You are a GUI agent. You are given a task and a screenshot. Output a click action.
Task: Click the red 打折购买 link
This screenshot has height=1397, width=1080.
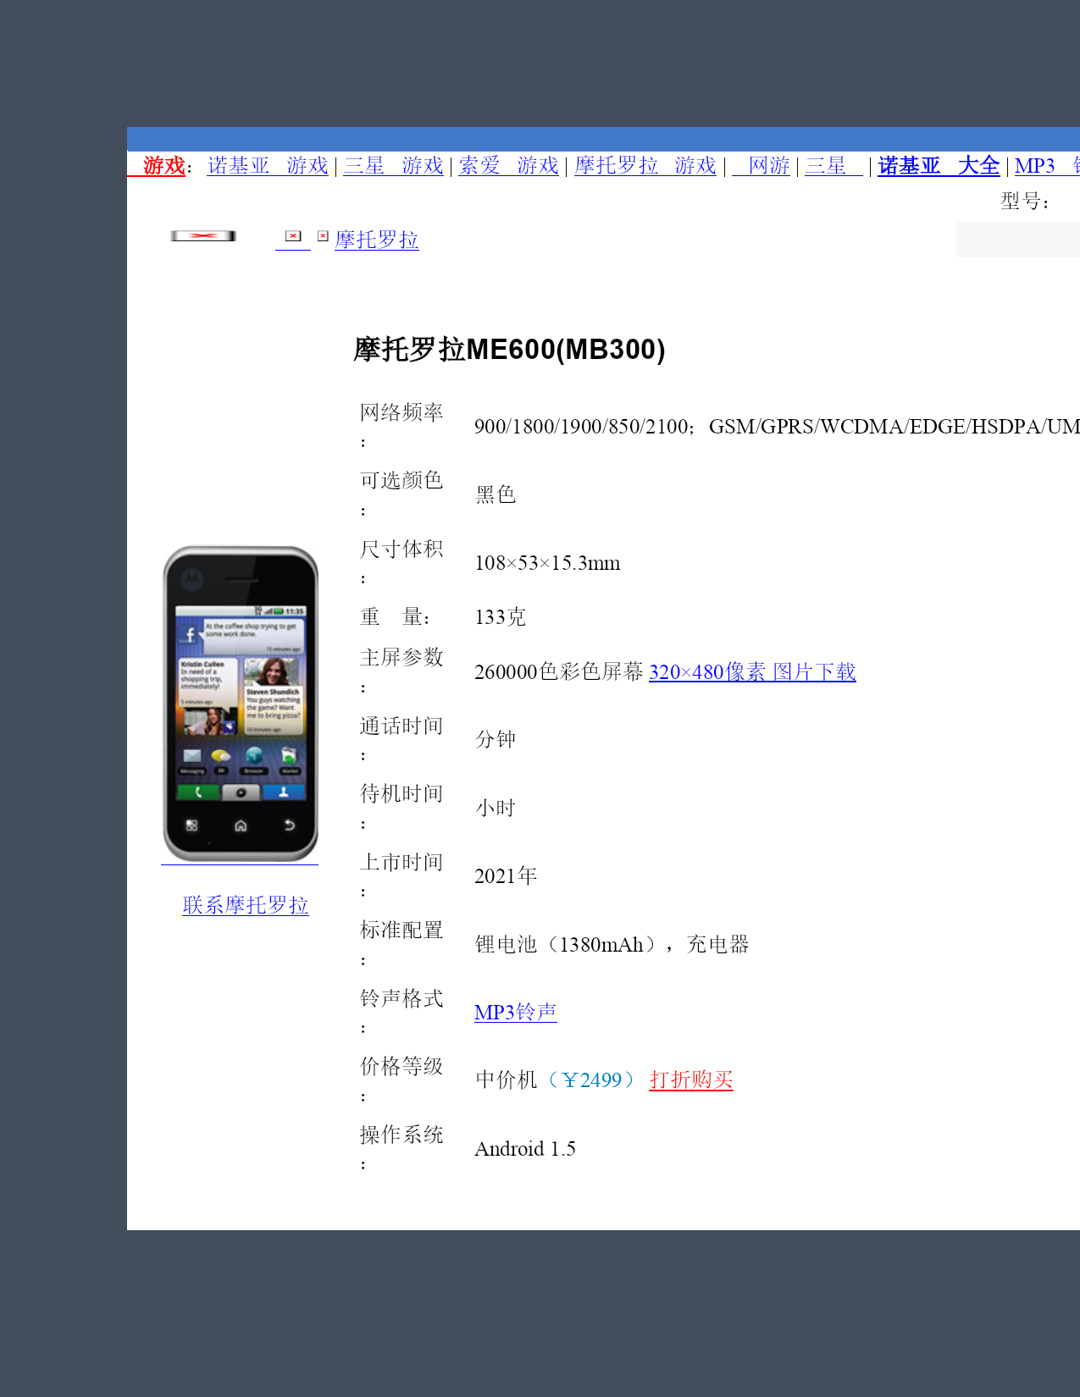691,1080
